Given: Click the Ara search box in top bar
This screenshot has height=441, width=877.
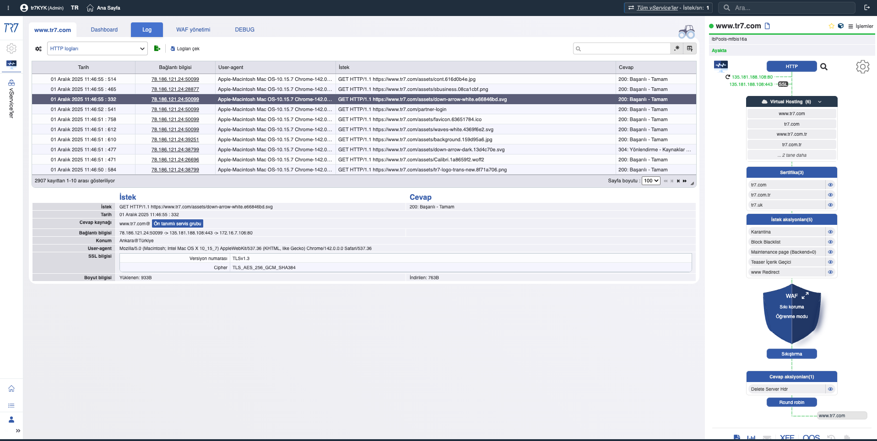Looking at the screenshot, I should point(786,8).
